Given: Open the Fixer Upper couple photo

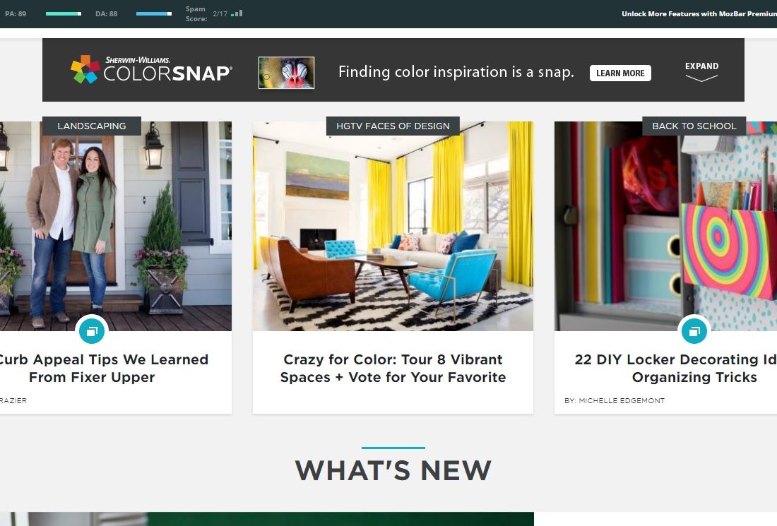Looking at the screenshot, I should (x=115, y=226).
